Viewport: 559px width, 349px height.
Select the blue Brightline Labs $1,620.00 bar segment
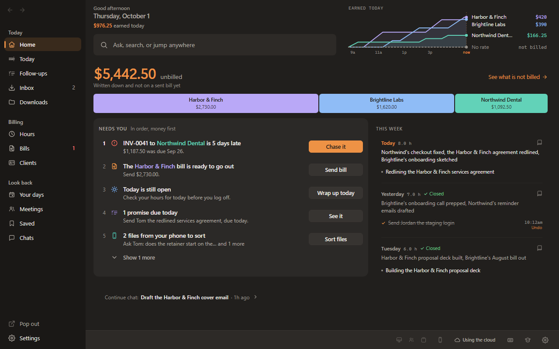coord(386,103)
